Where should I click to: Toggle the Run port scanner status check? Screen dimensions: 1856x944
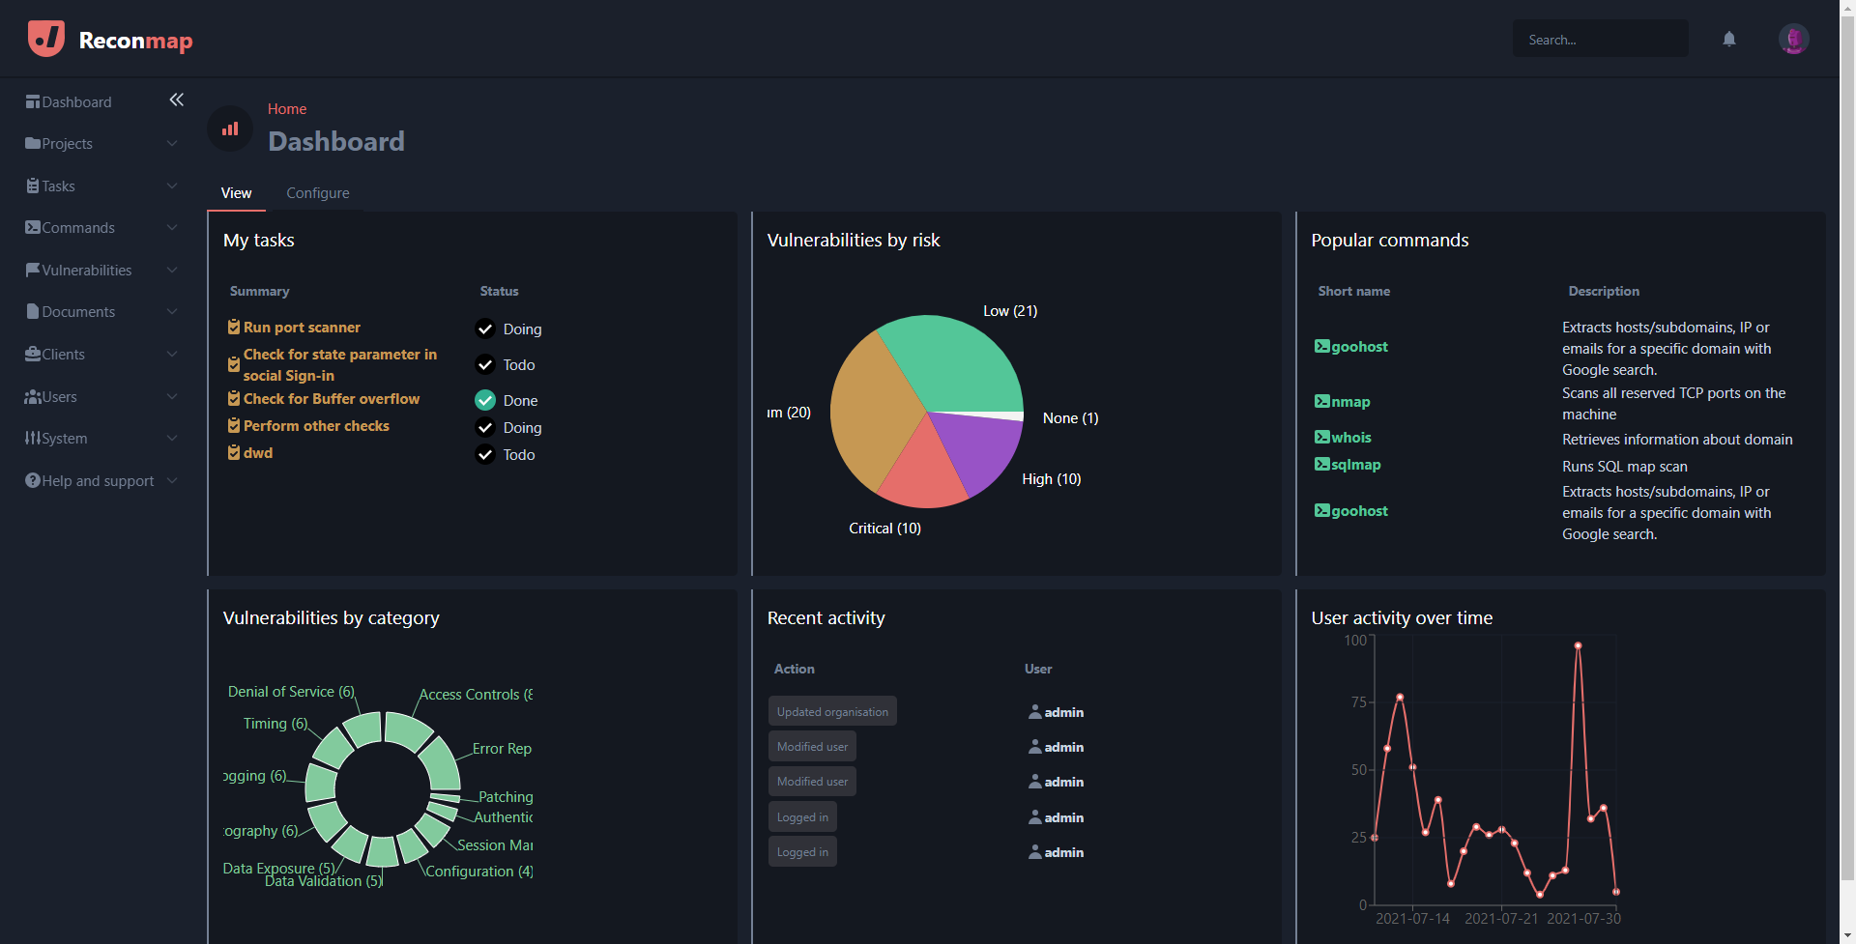(x=485, y=329)
